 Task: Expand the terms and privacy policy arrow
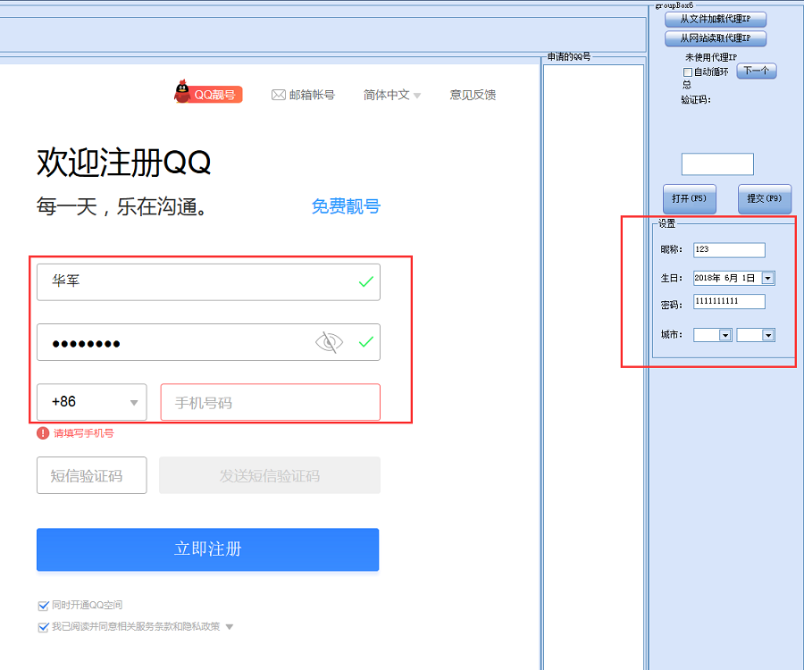(x=230, y=627)
